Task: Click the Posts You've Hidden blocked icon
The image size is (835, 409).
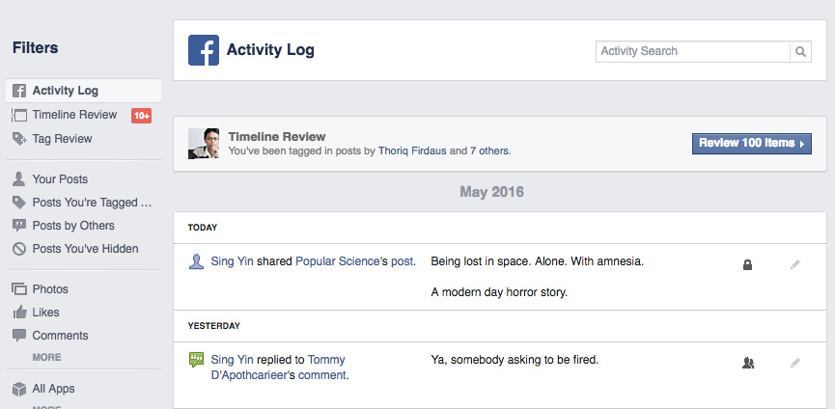Action: click(x=19, y=249)
